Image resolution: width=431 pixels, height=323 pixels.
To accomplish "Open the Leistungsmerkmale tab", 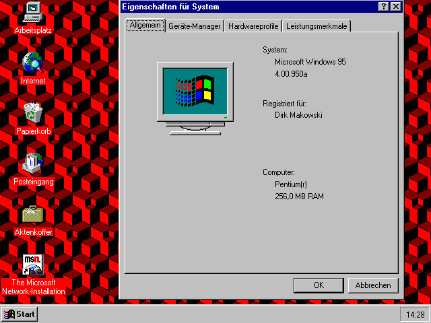I will point(317,26).
